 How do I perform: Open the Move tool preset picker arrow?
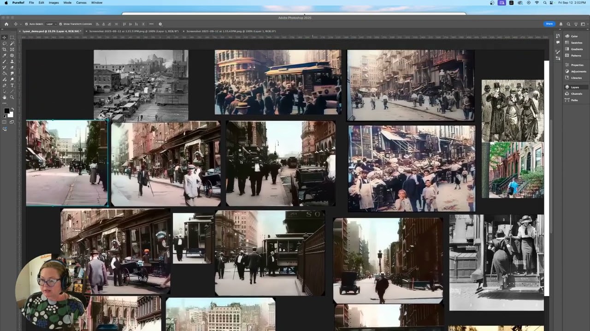coord(21,24)
